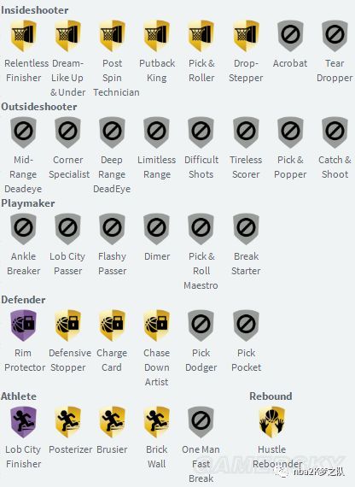Click the Chase Down Artist badge
The image size is (355, 487).
157,326
